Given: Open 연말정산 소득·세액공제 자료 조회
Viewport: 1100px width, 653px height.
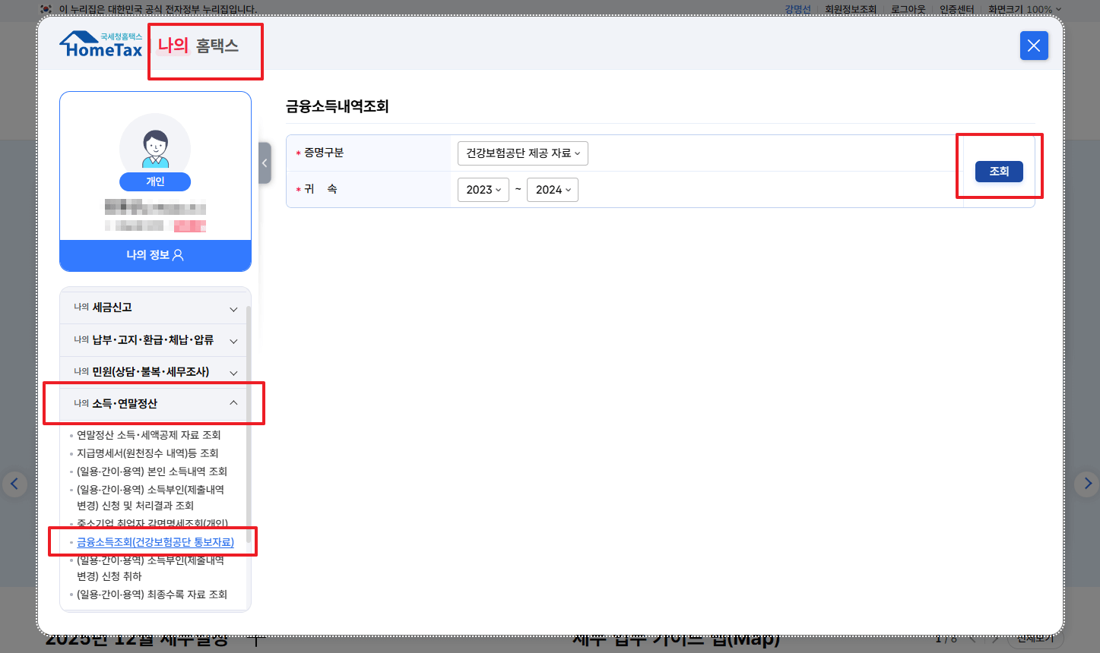Looking at the screenshot, I should pos(147,435).
